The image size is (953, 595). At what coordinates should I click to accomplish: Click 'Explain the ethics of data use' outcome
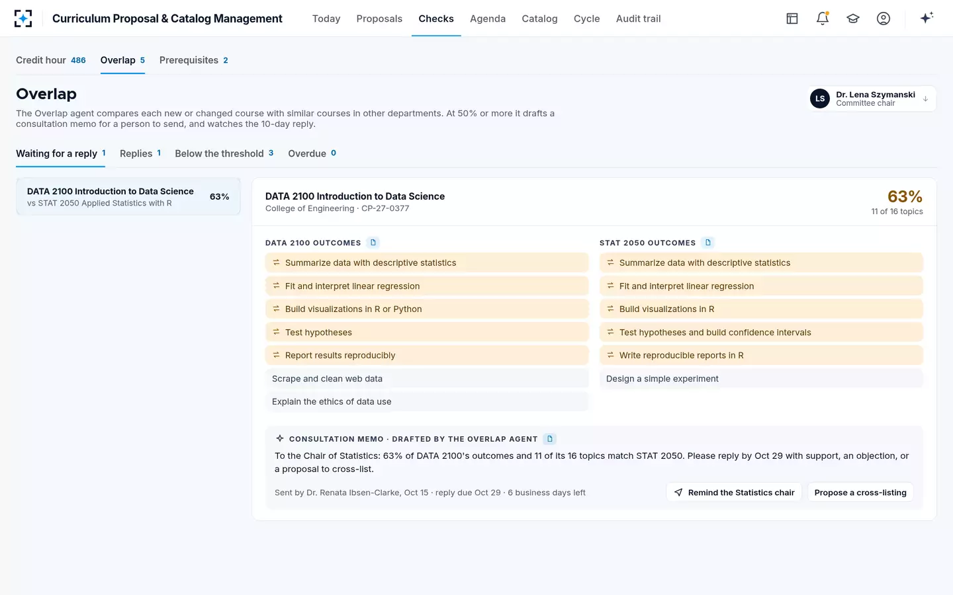[427, 401]
